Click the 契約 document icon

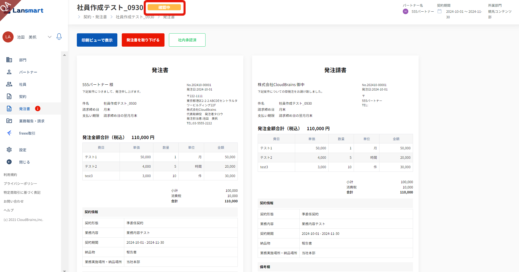coord(9,96)
